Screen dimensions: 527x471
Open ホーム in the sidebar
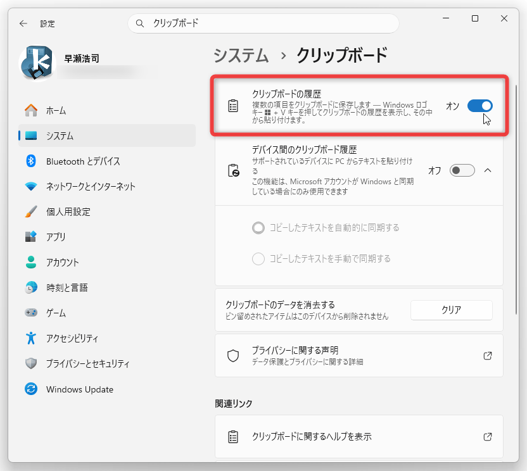click(x=107, y=110)
